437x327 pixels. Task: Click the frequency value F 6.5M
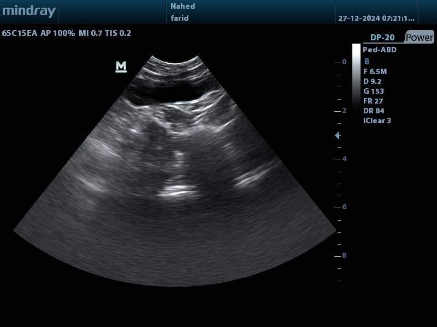(375, 71)
